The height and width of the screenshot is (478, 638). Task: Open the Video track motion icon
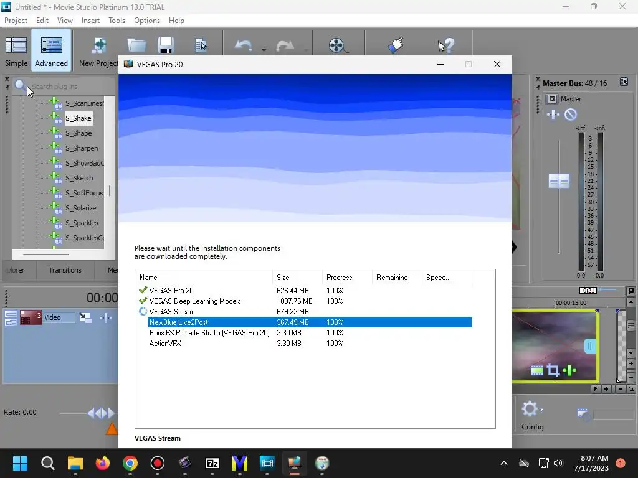pos(85,317)
